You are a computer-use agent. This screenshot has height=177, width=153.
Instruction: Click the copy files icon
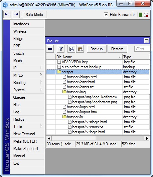pos(71,49)
